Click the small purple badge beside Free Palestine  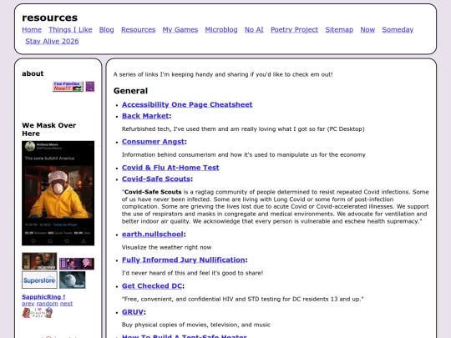[90, 87]
